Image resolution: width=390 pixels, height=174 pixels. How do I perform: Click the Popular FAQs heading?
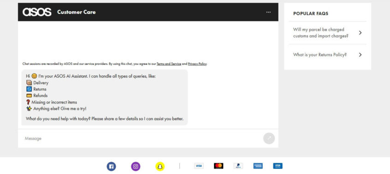tap(311, 14)
